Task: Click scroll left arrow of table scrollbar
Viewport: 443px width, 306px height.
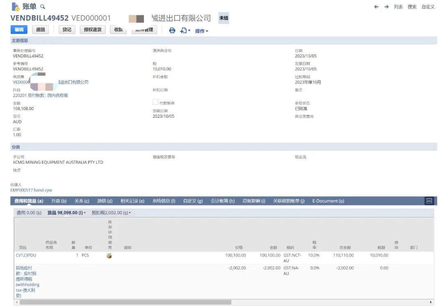Action: pos(17,302)
